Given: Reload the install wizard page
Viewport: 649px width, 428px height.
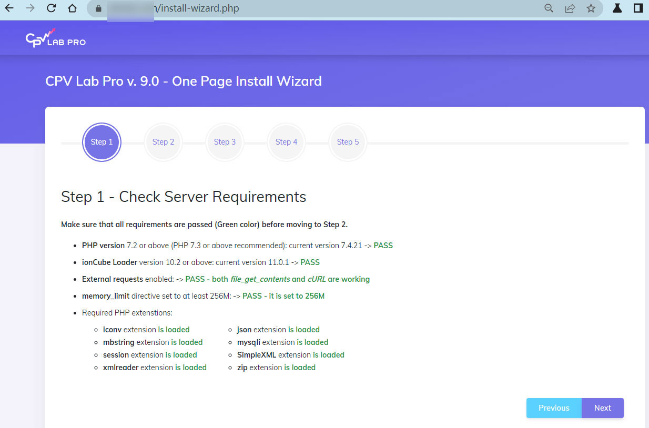Looking at the screenshot, I should (x=51, y=8).
